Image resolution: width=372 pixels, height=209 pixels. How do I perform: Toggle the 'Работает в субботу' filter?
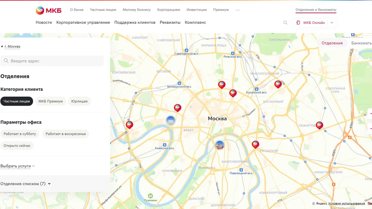[x=20, y=134]
